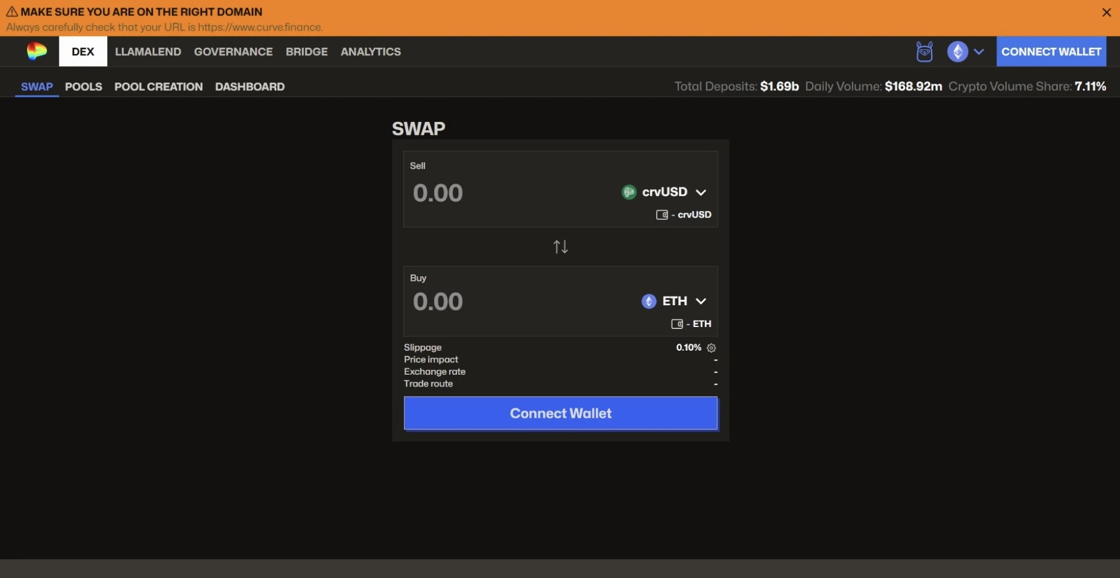Screen dimensions: 1120x578
Task: Click the '- ETH' balance text
Action: pos(699,324)
